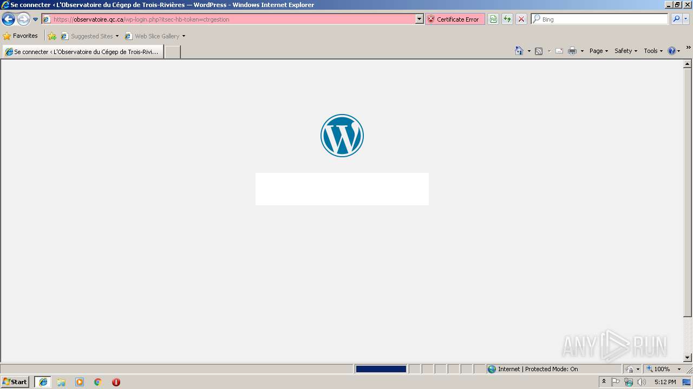693x389 pixels.
Task: Click Internet Explorer taskbar icon
Action: click(x=43, y=382)
